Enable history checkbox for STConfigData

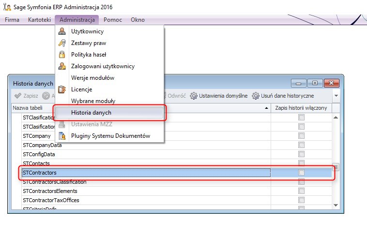301,154
